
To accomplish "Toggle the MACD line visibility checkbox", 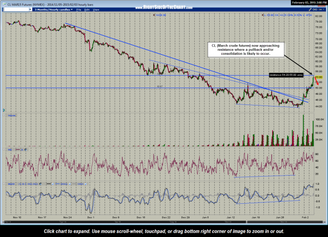I will pyautogui.click(x=53, y=184).
